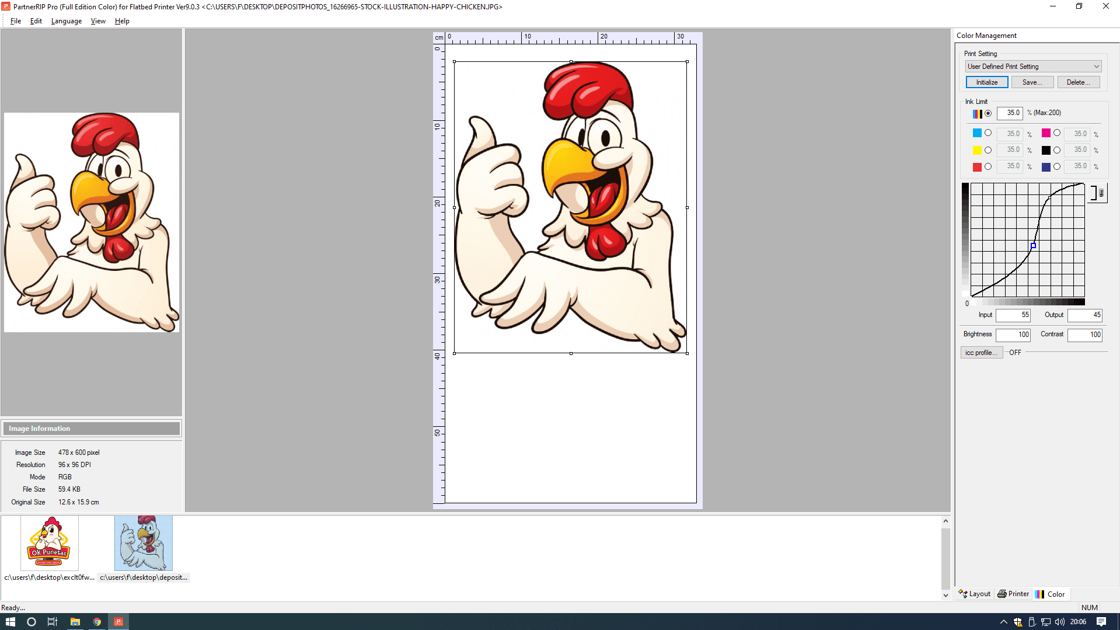Click the Initialize button
Image resolution: width=1120 pixels, height=630 pixels.
(x=986, y=82)
